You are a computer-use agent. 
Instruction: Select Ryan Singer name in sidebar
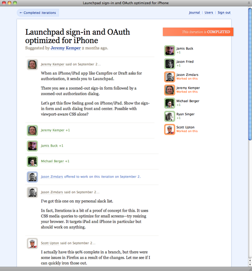tap(185, 114)
